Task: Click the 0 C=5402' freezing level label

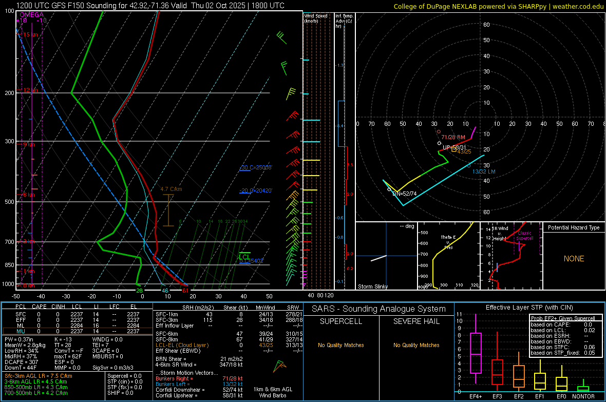Action: click(x=251, y=261)
